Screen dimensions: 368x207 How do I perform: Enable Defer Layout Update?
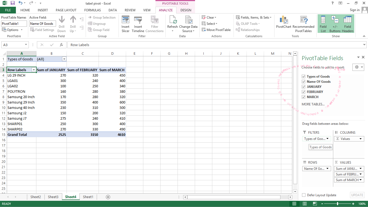coord(304,195)
